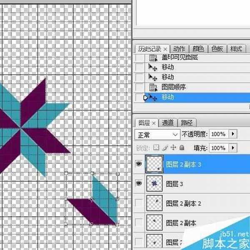The width and height of the screenshot is (250, 250).
Task: Click the first 移动 move tool icon
Action: point(153,67)
